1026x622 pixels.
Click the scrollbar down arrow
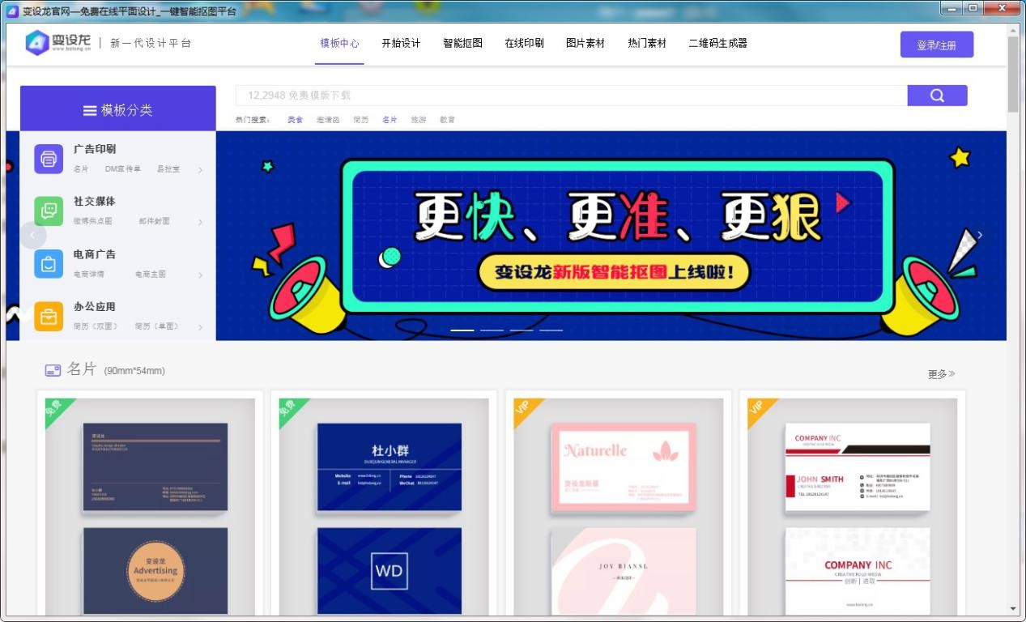(1013, 609)
